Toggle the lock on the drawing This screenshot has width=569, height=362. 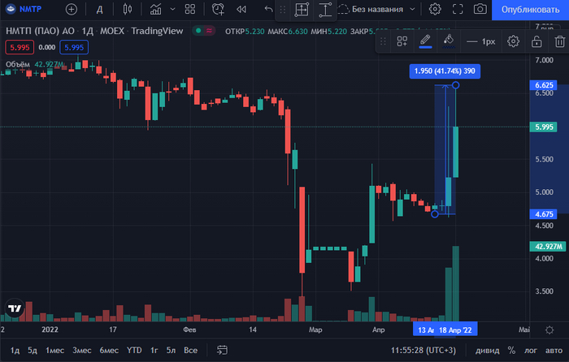pos(536,41)
